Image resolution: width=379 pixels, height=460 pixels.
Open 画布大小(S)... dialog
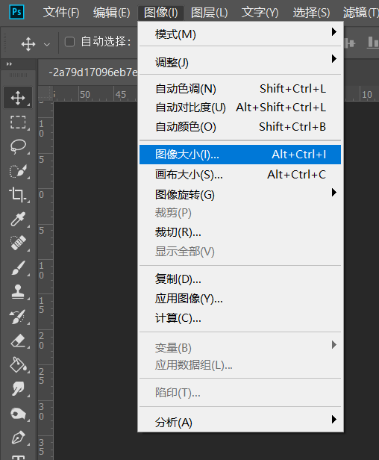coord(240,175)
